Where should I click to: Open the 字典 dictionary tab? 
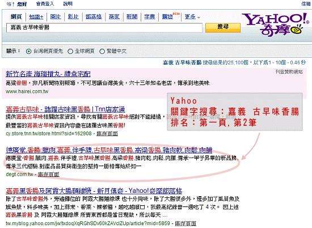[x=150, y=16]
